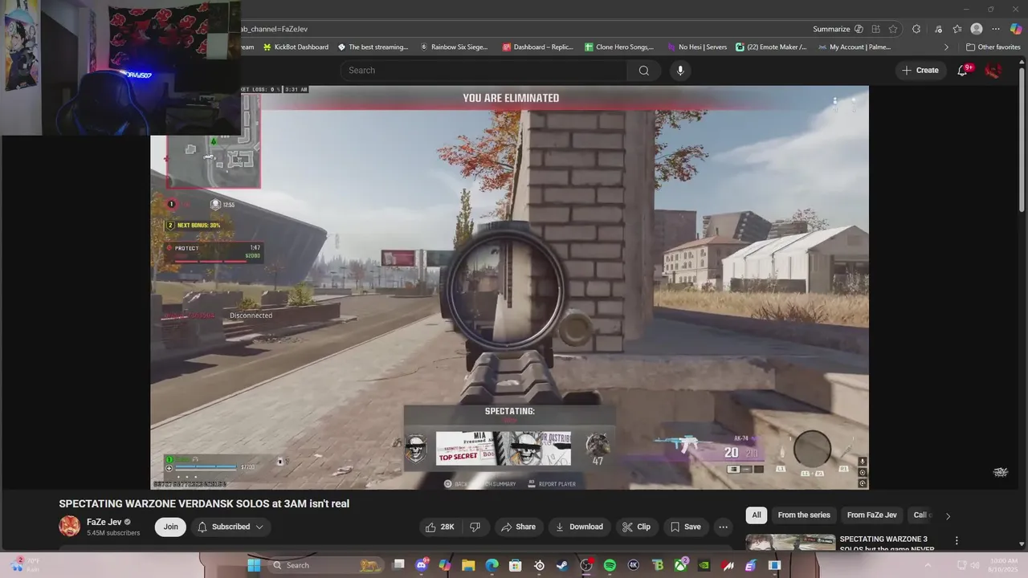Open Microsoft Edge from the taskbar

coord(492,565)
